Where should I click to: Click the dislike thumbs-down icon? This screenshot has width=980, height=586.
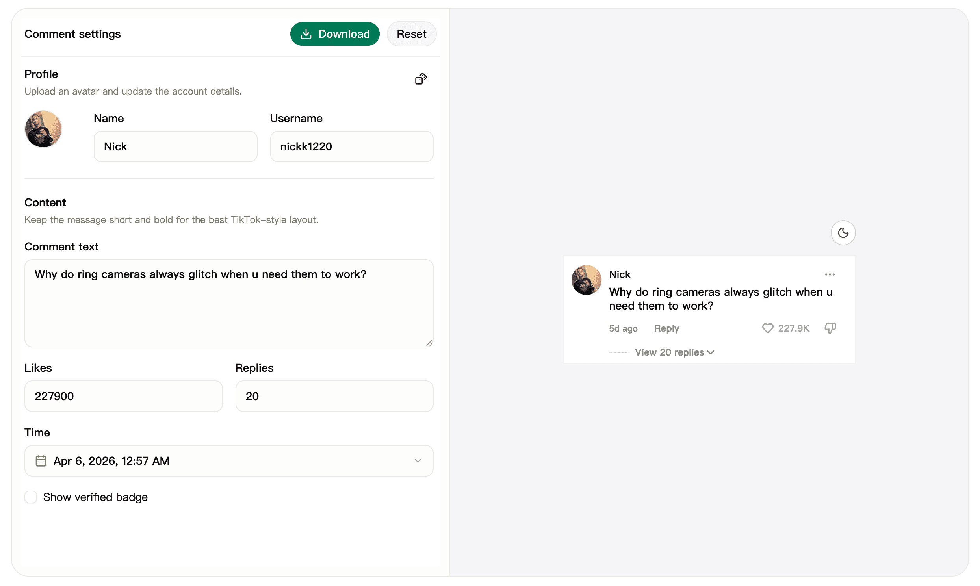tap(830, 328)
